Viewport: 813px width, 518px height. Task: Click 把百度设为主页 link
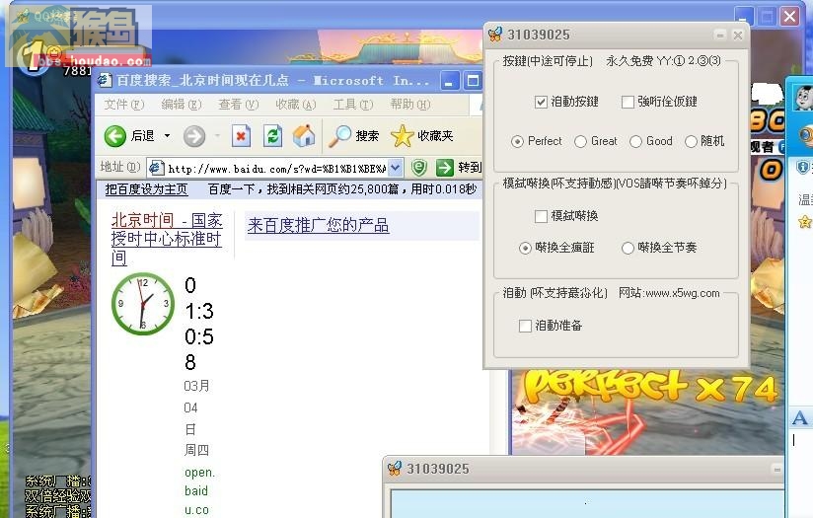point(146,189)
